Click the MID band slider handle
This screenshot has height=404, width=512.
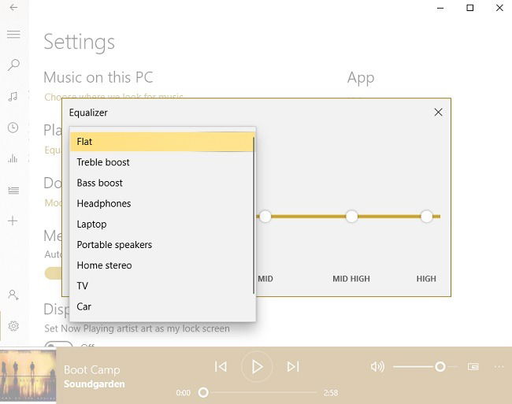[265, 217]
